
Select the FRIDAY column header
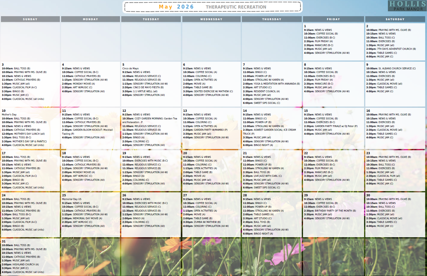coord(333,19)
